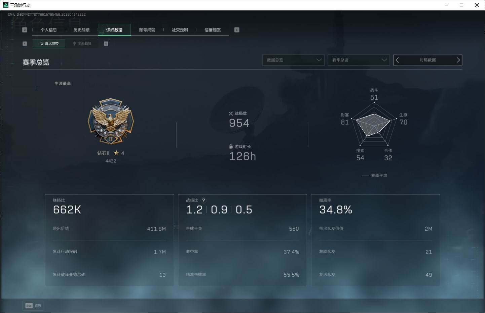Switch to the 全面战场 mode tab
Screen dimensions: 485x313
click(x=82, y=44)
